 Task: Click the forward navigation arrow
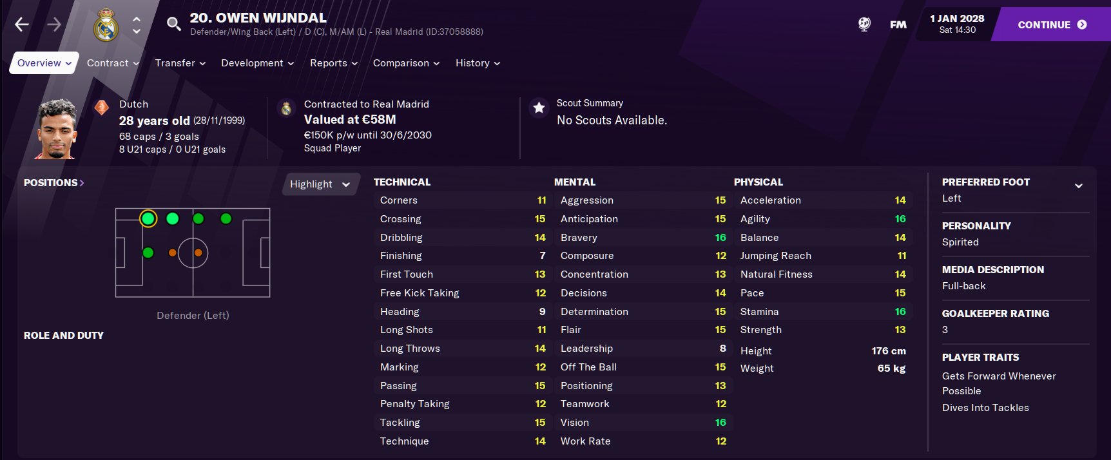(x=54, y=24)
